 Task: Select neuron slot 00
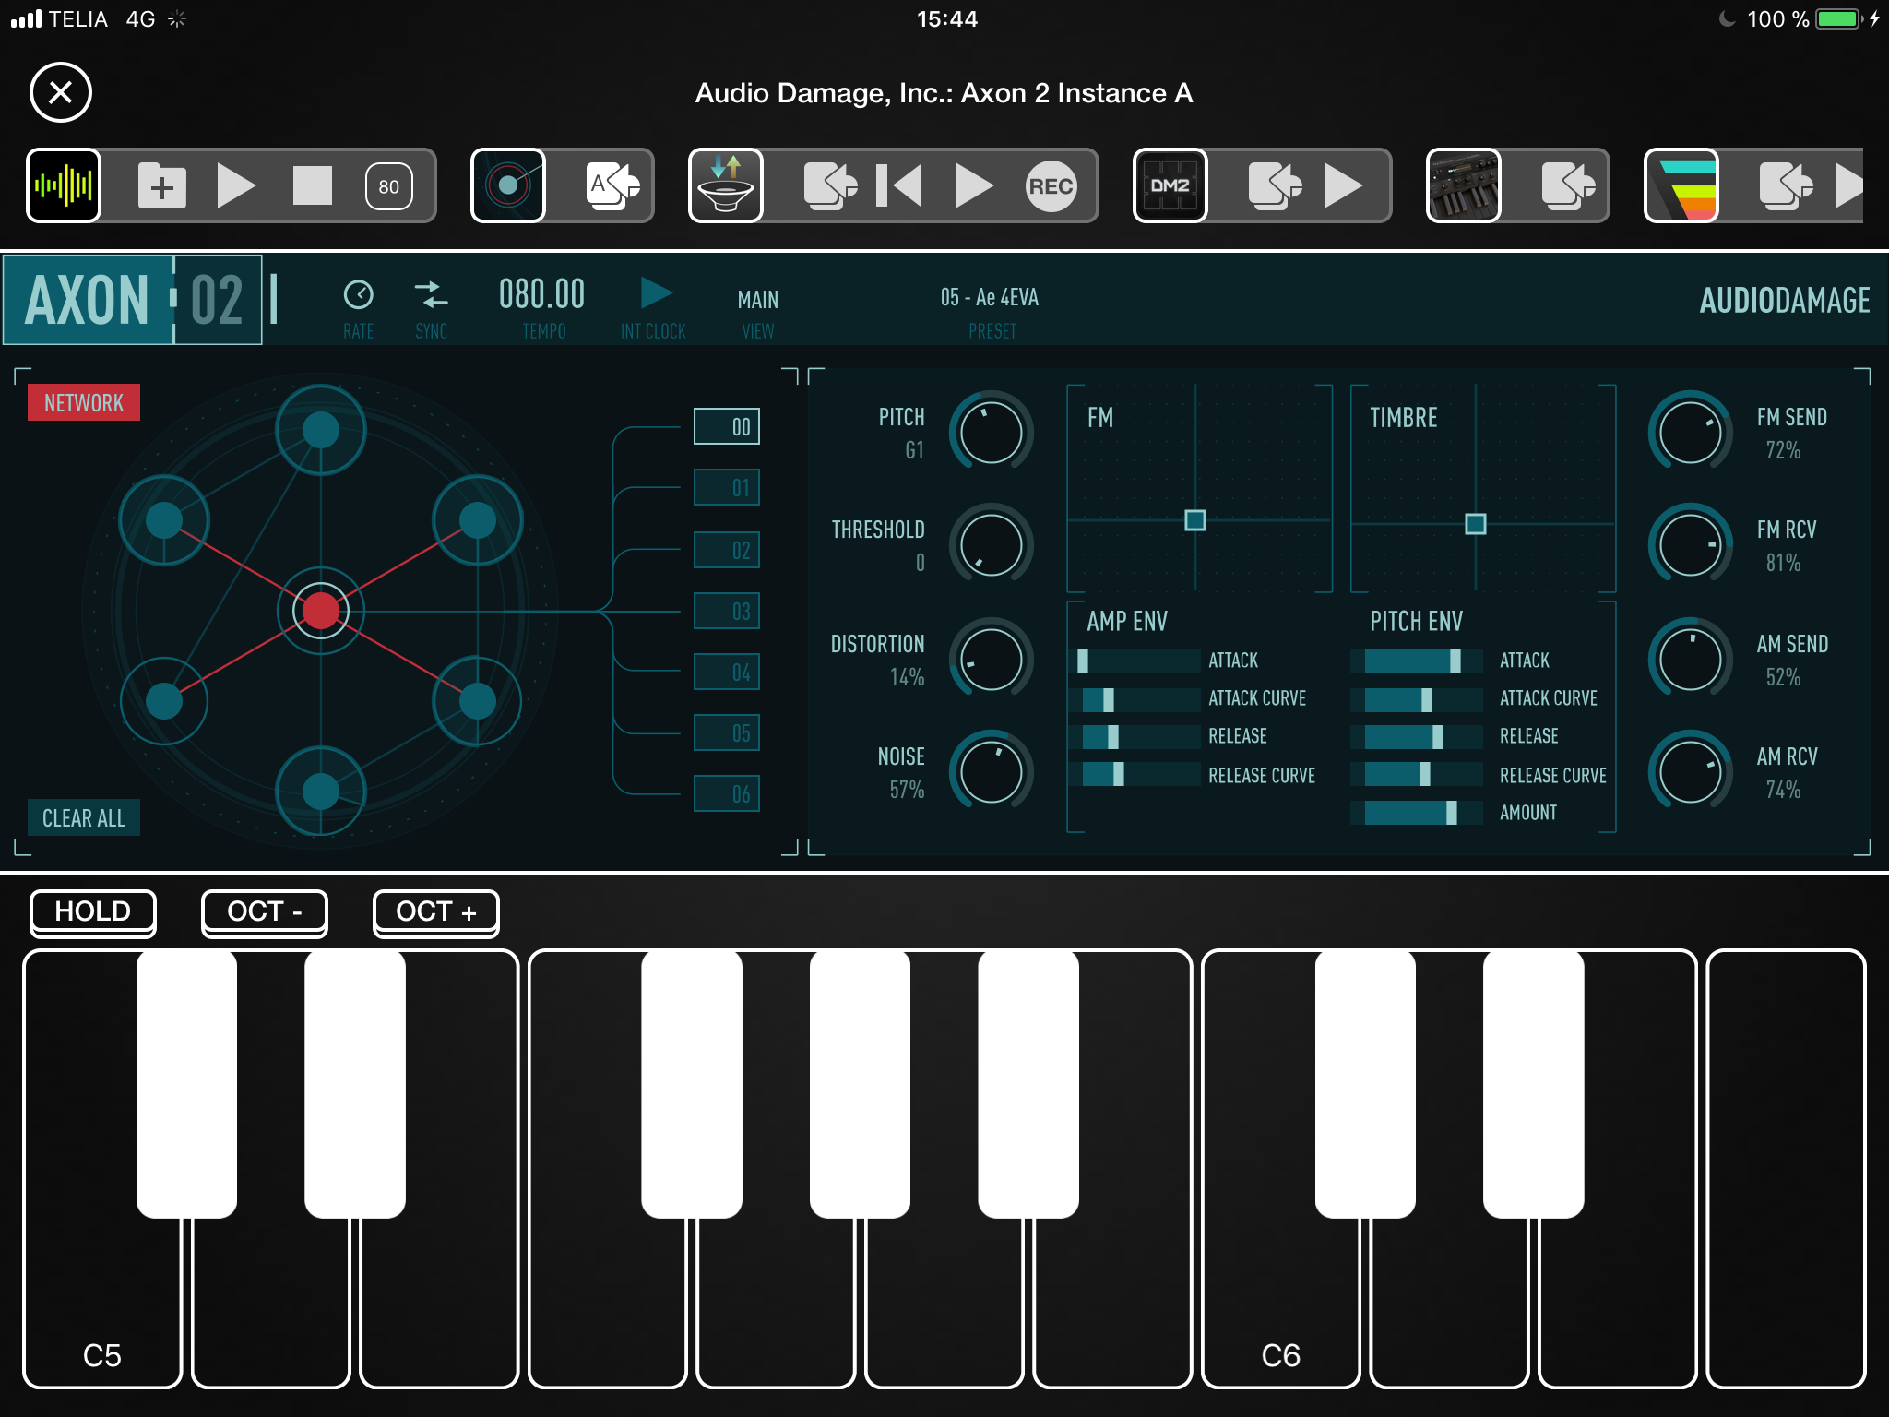click(x=727, y=427)
